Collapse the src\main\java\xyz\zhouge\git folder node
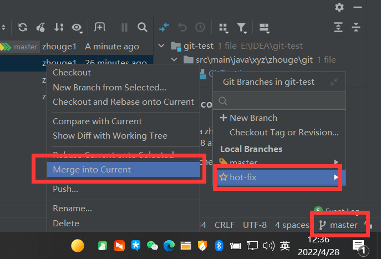This screenshot has height=259, width=381. pos(174,59)
